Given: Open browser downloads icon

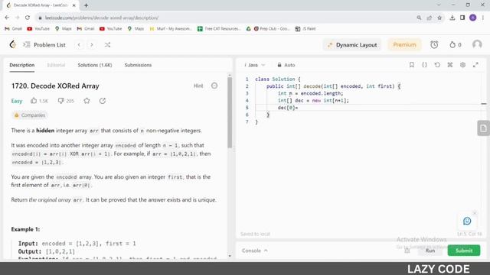Looking at the screenshot, I should pos(452,18).
